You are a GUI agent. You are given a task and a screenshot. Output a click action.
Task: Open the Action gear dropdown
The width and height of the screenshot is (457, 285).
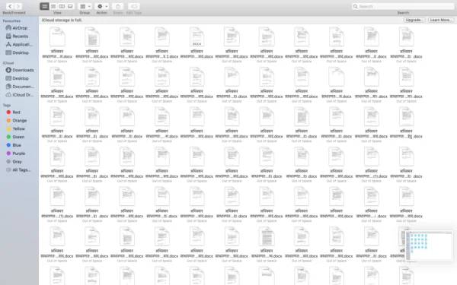[x=102, y=6]
